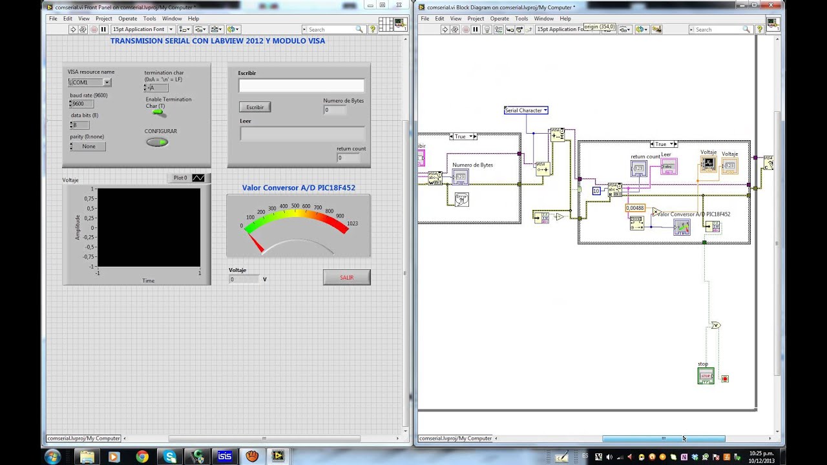The image size is (827, 465).
Task: Click the Voltaje numeric indicator on Front Panel
Action: click(x=244, y=279)
